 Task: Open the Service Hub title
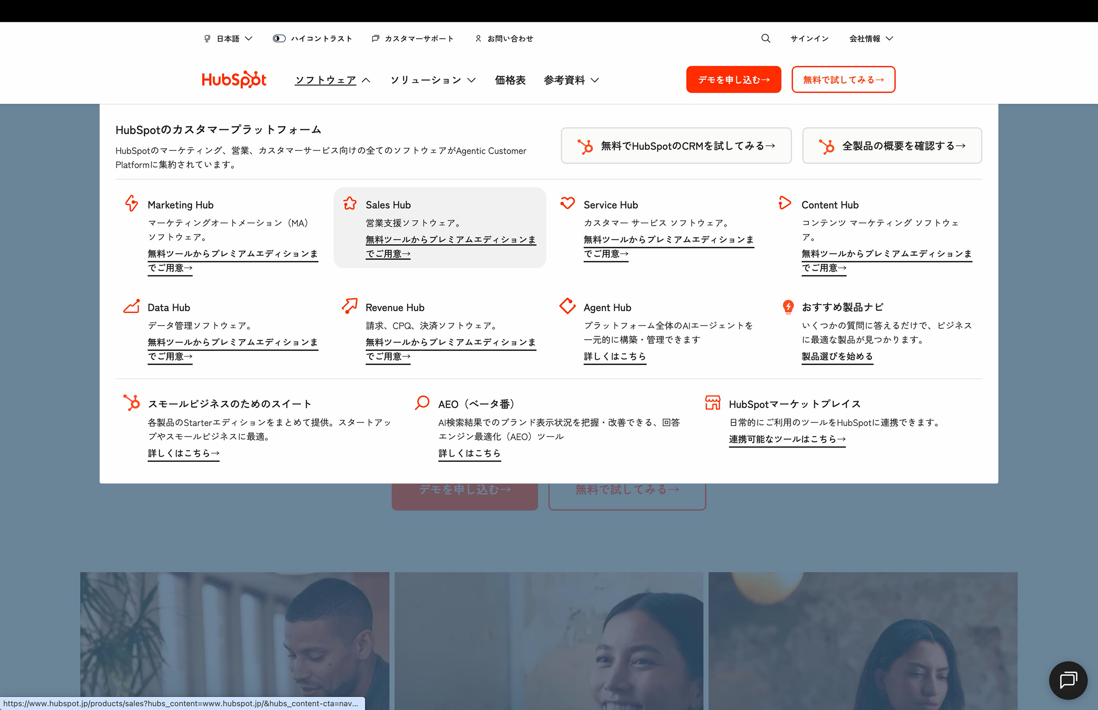tap(610, 205)
